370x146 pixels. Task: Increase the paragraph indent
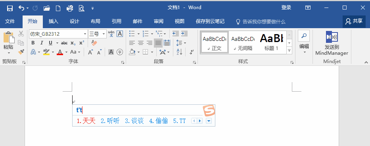click(x=184, y=34)
